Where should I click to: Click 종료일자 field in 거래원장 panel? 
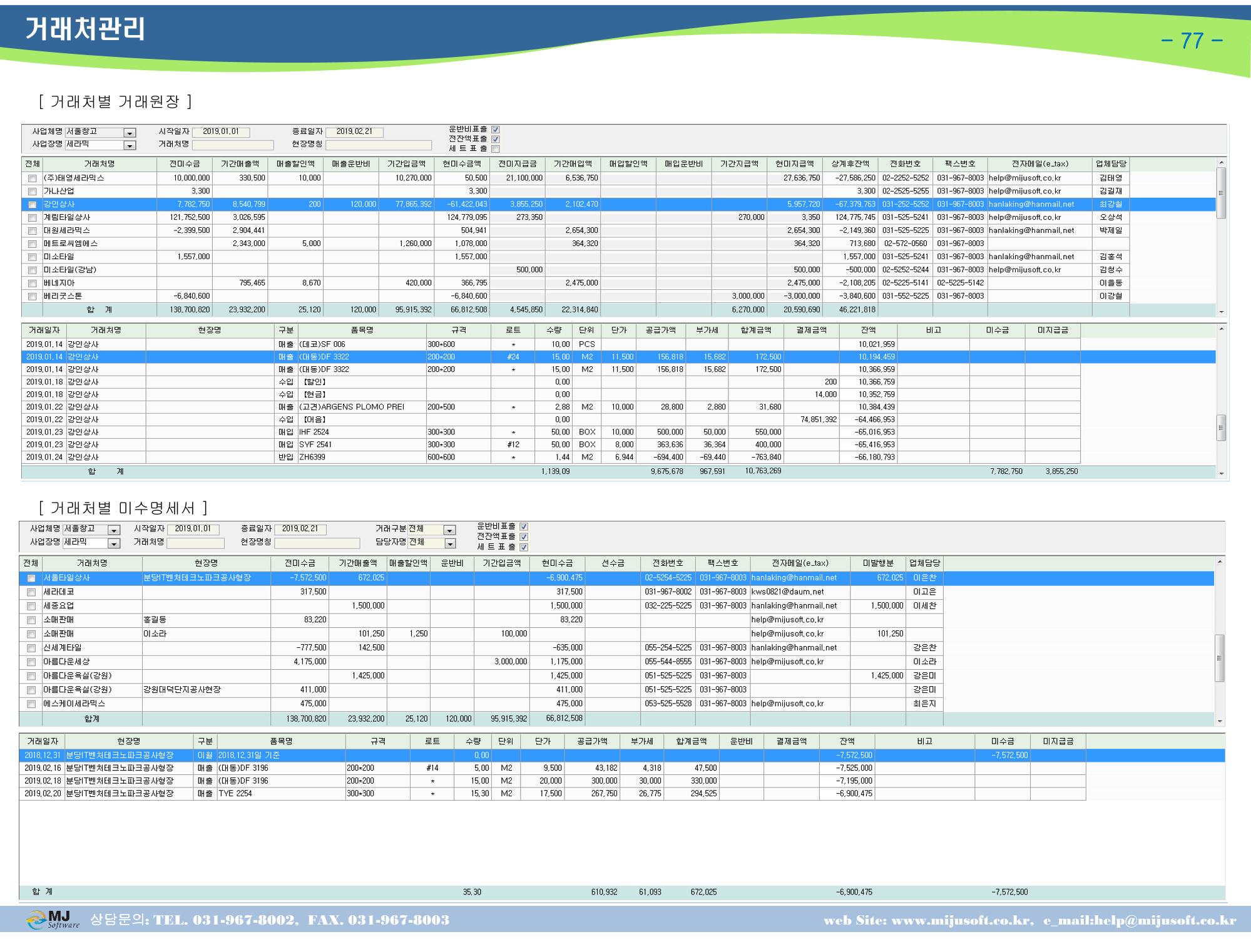click(x=354, y=132)
